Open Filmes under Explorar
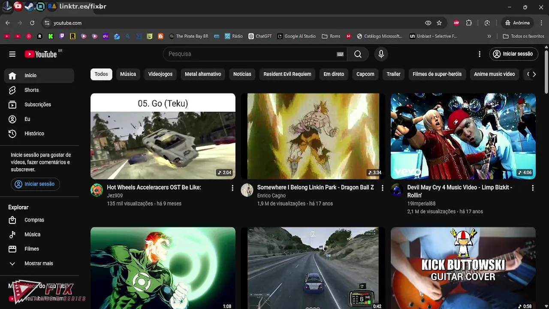The height and width of the screenshot is (309, 549). [x=39, y=249]
